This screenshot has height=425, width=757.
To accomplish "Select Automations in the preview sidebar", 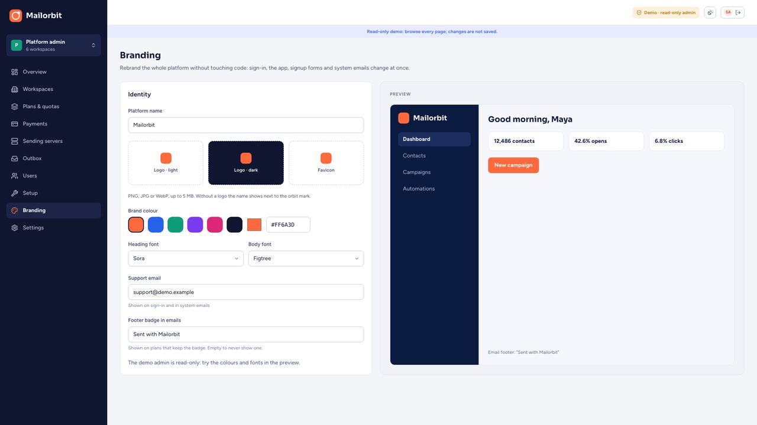I will (x=434, y=189).
